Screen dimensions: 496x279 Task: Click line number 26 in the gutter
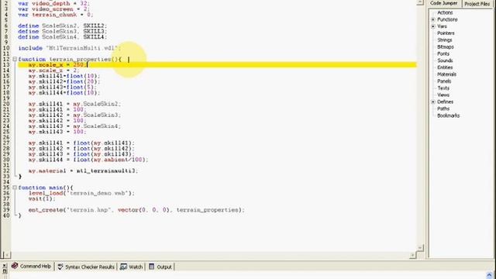coord(6,138)
